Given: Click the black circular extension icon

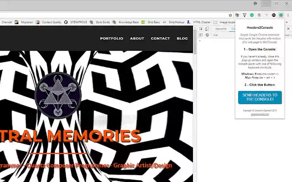Looking at the screenshot, I should click(274, 15).
